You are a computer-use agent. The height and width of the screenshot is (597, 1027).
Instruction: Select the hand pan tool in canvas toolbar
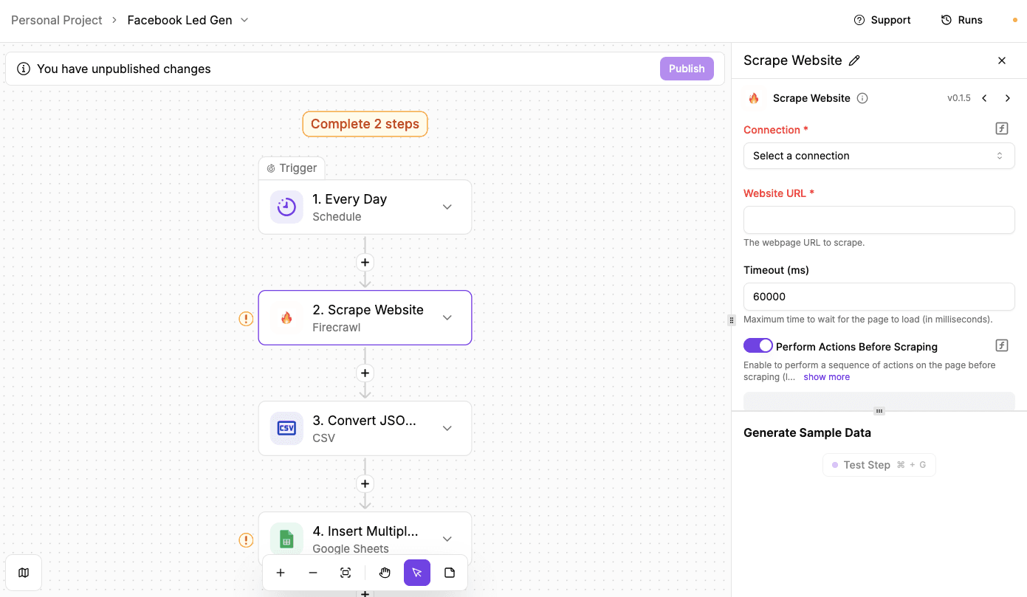385,572
